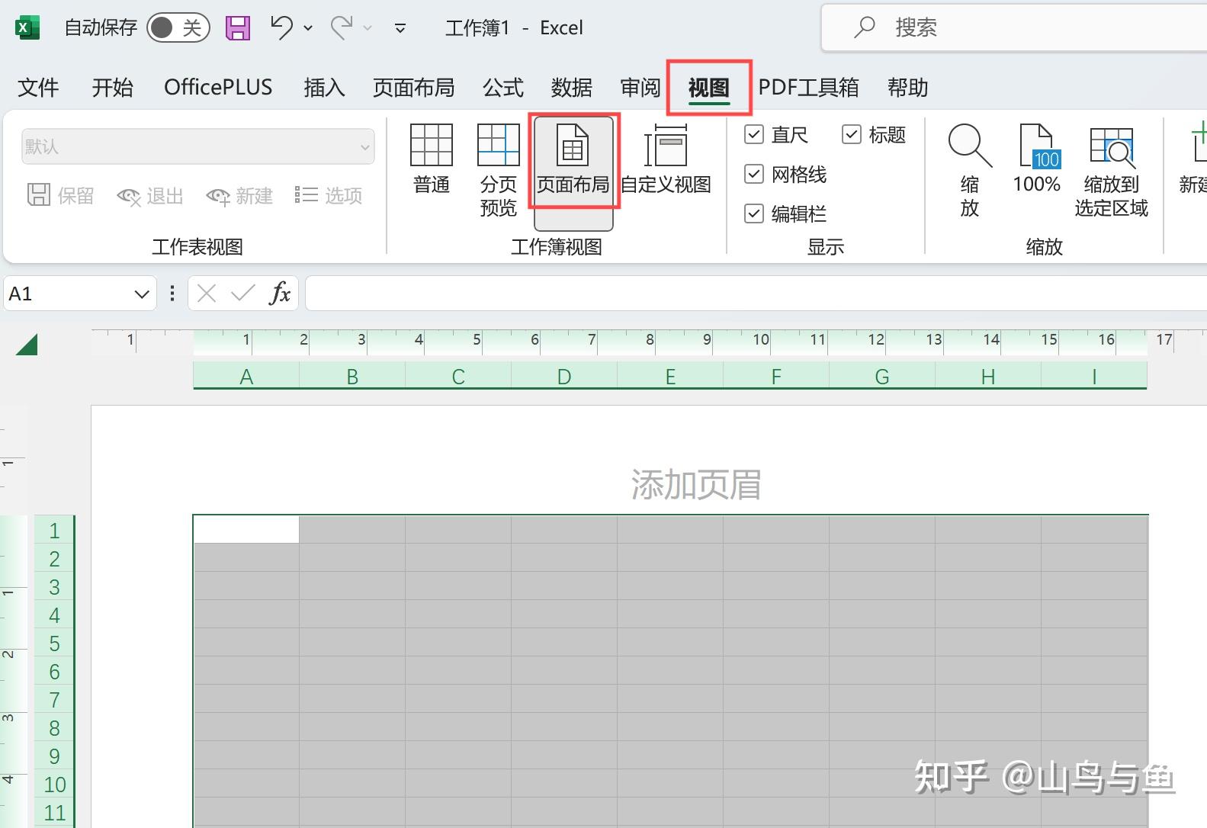Open the Redo history dropdown arrow
This screenshot has height=828, width=1207.
[368, 28]
